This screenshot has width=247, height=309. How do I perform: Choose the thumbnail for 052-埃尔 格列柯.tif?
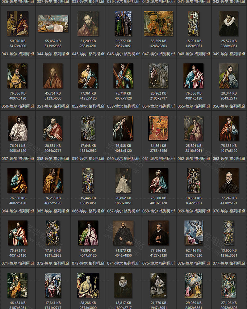pos(88,76)
